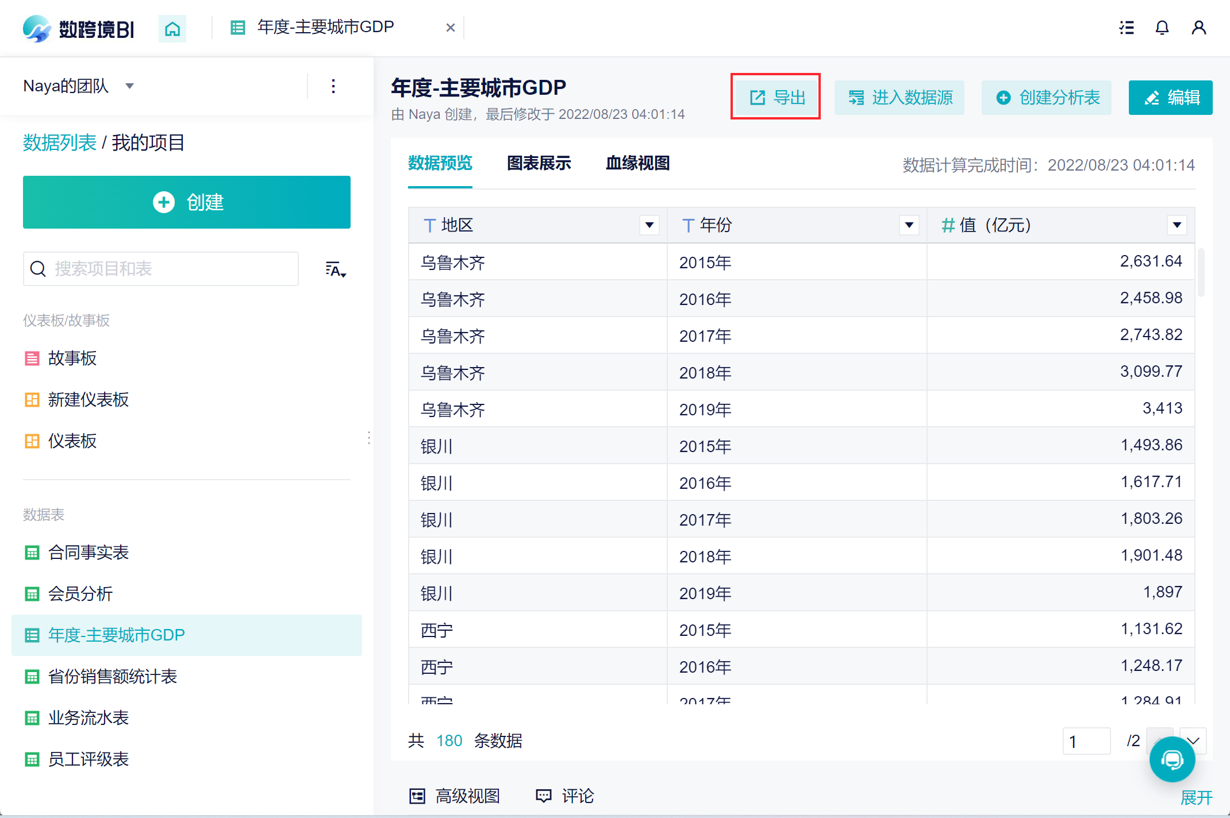Open 地区 column filter dropdown
The image size is (1230, 818).
(649, 225)
